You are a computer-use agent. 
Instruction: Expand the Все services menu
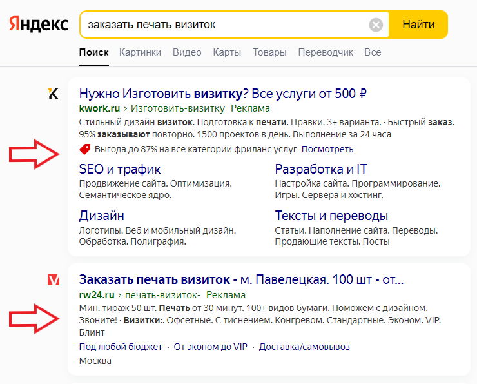coord(373,52)
